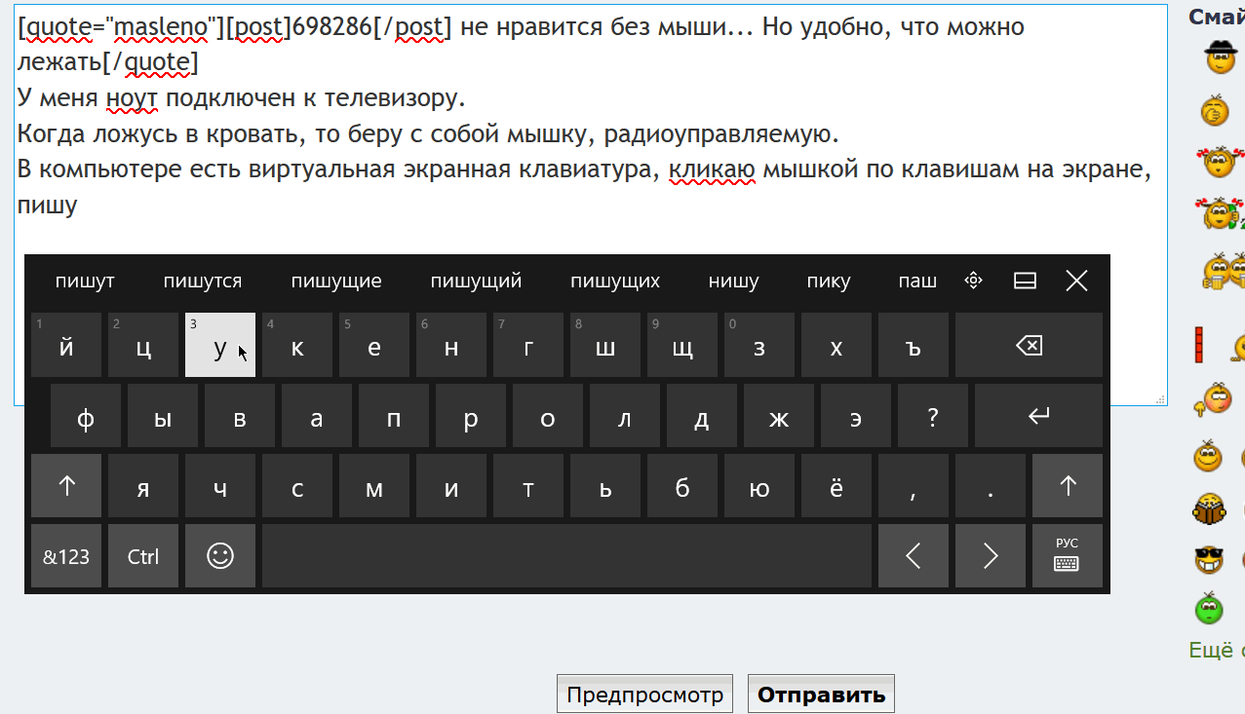Open the РУС language switcher
1245x714 pixels.
(x=1067, y=556)
